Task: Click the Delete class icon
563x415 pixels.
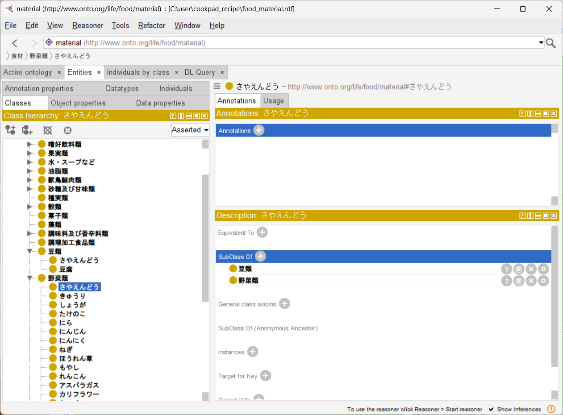Action: tap(47, 130)
